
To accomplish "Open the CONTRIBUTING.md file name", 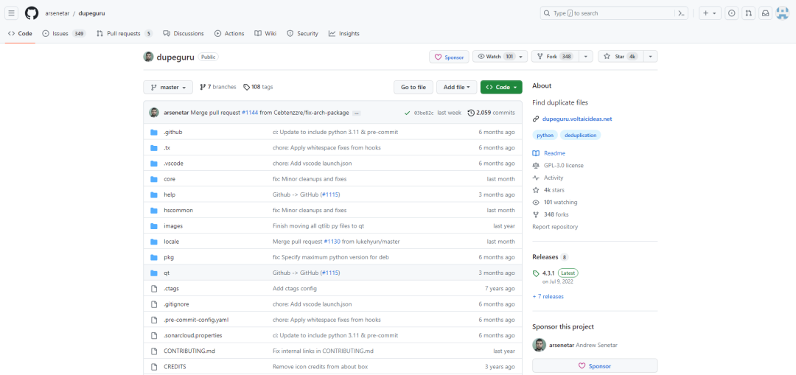I will pos(189,351).
